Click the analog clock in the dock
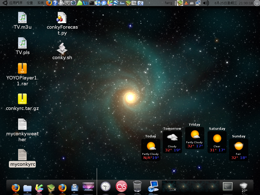 (x=106, y=187)
